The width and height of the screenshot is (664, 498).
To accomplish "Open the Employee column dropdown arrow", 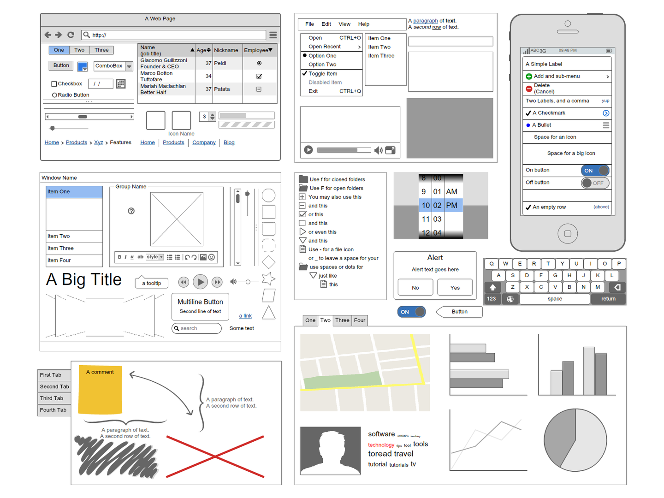I will 270,50.
